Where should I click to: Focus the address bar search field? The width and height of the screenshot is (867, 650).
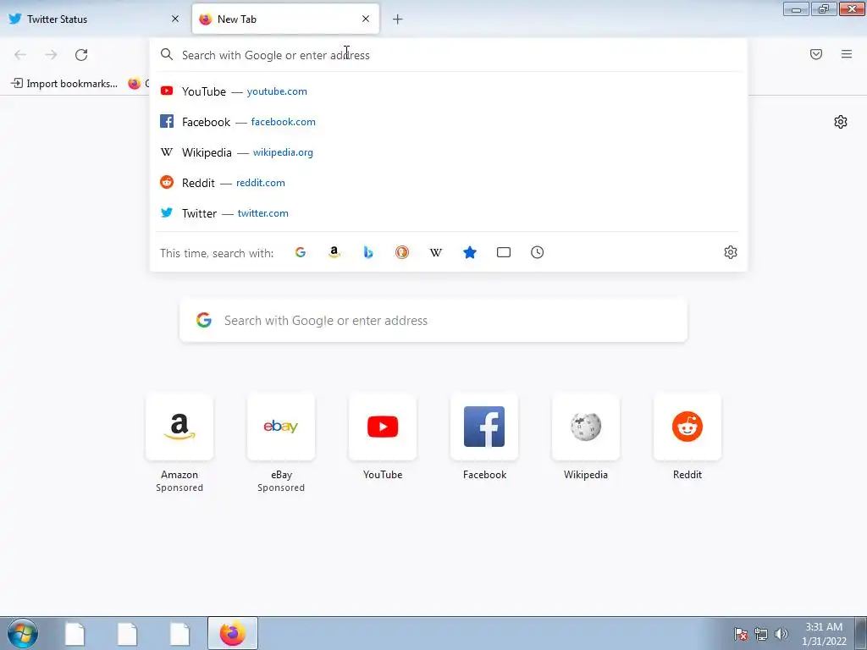coord(448,55)
